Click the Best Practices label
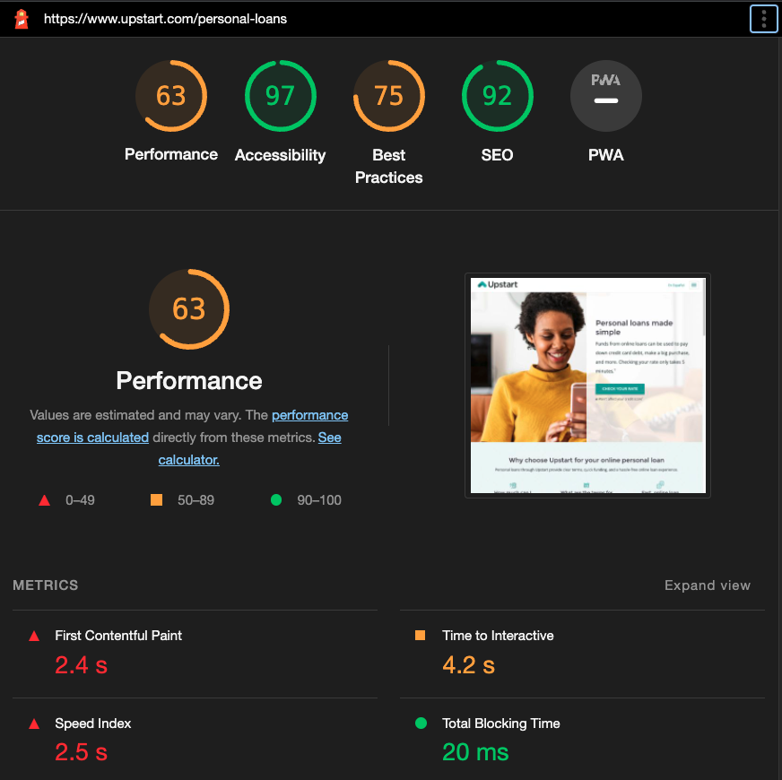This screenshot has height=780, width=782. pos(389,166)
